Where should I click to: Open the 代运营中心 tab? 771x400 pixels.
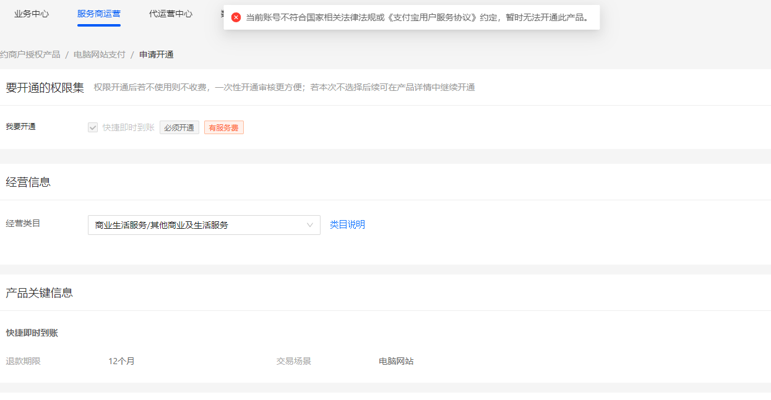pyautogui.click(x=171, y=14)
